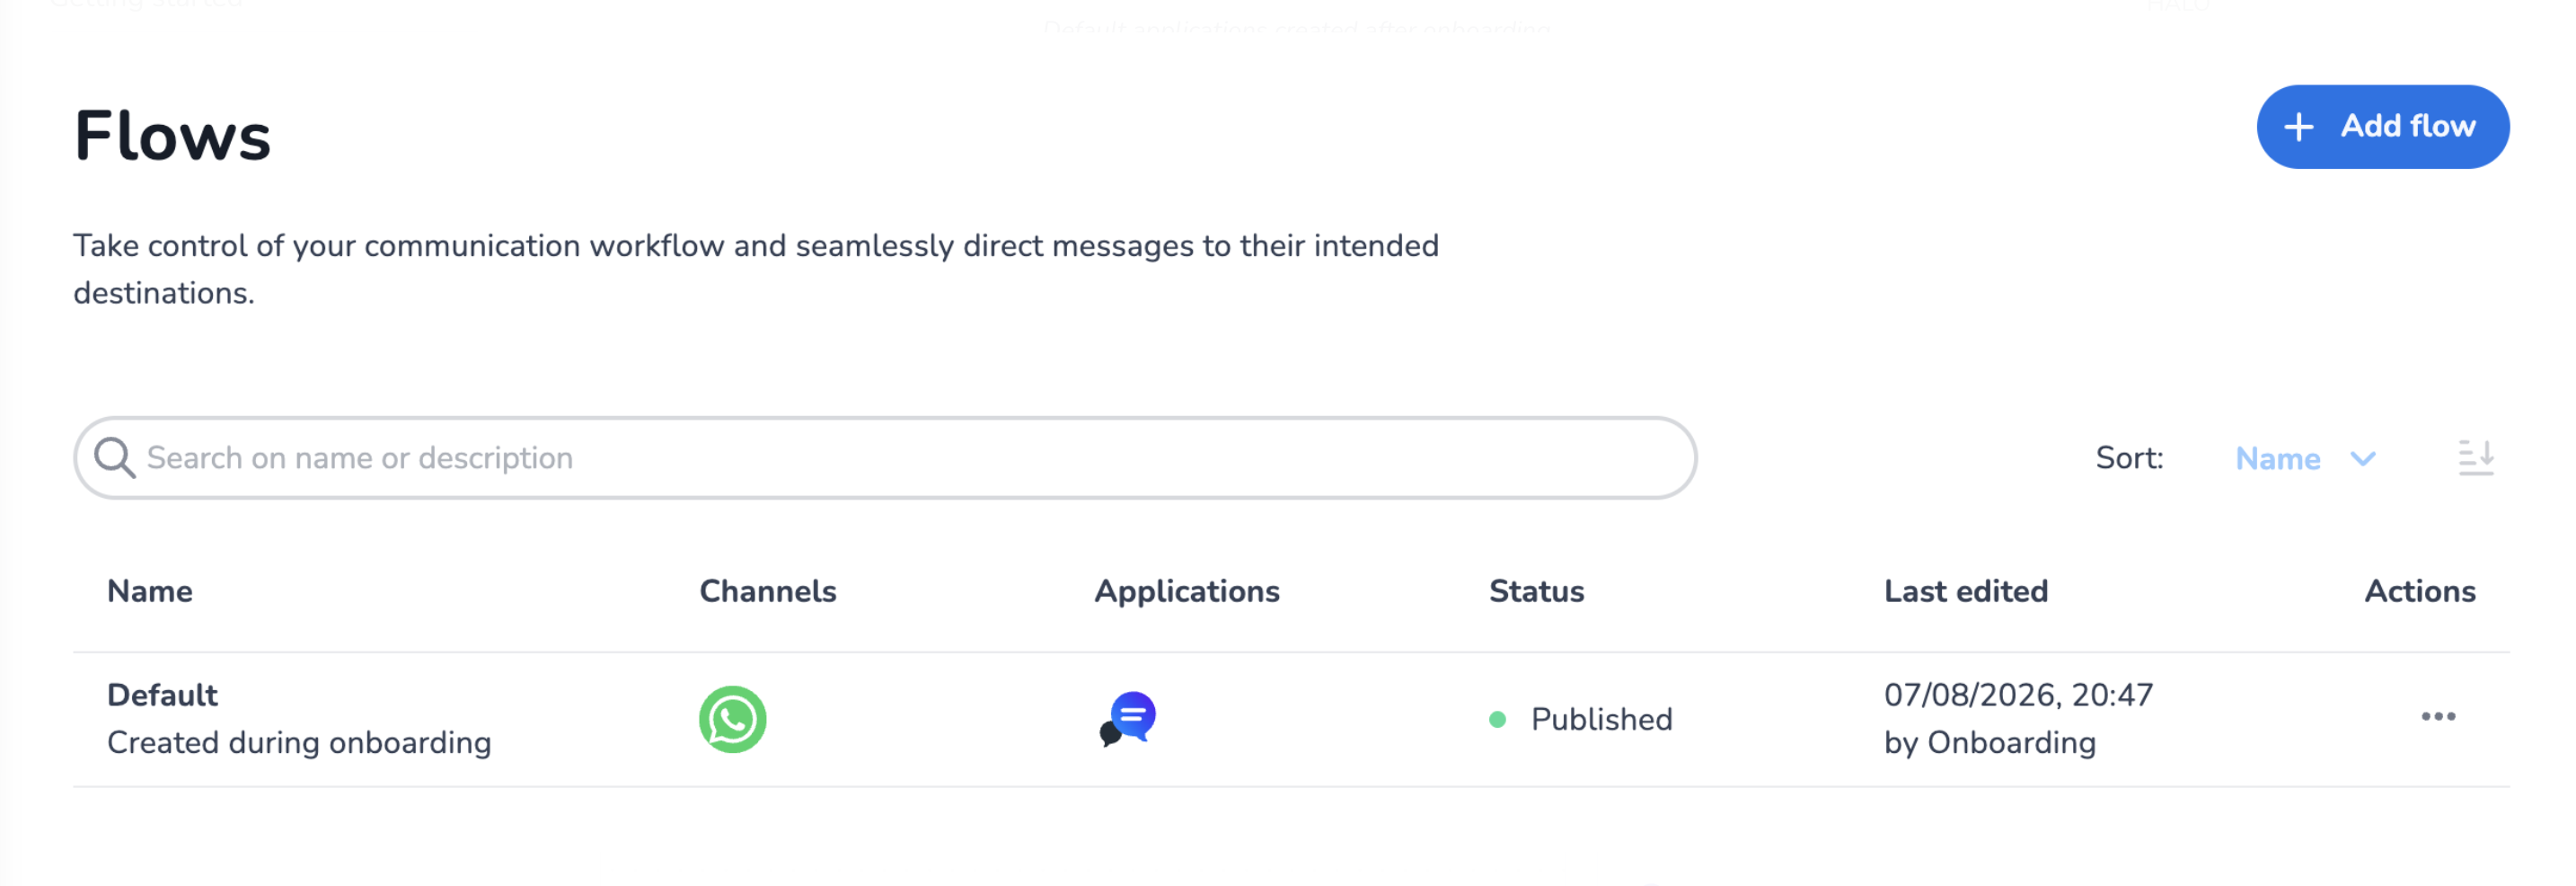Expand the chevron next to Name sort
Viewport: 2576px width, 886px height.
click(x=2362, y=459)
